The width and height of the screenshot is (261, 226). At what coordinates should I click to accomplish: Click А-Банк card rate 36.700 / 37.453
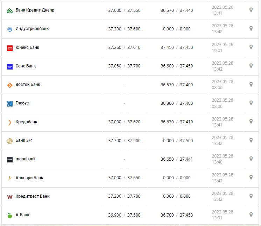click(x=177, y=215)
